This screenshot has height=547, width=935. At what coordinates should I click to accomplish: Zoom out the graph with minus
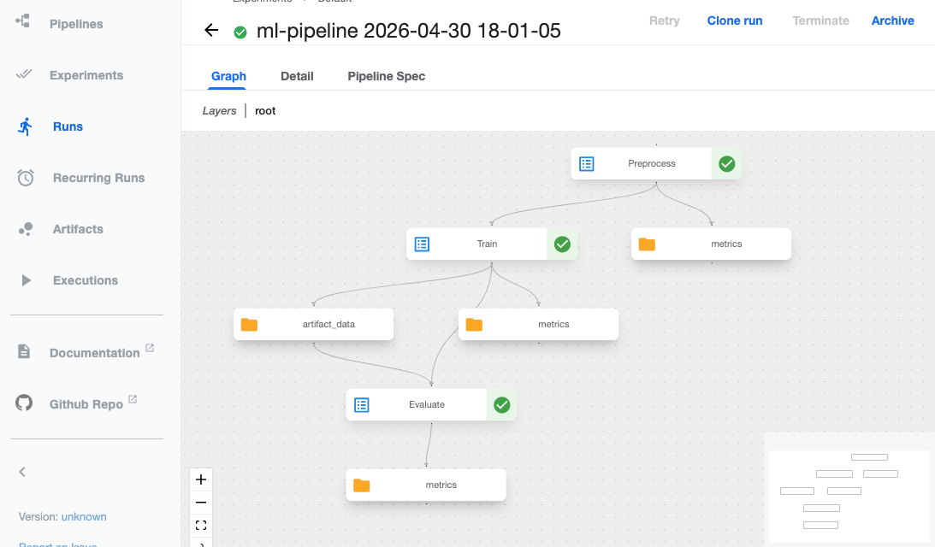201,503
